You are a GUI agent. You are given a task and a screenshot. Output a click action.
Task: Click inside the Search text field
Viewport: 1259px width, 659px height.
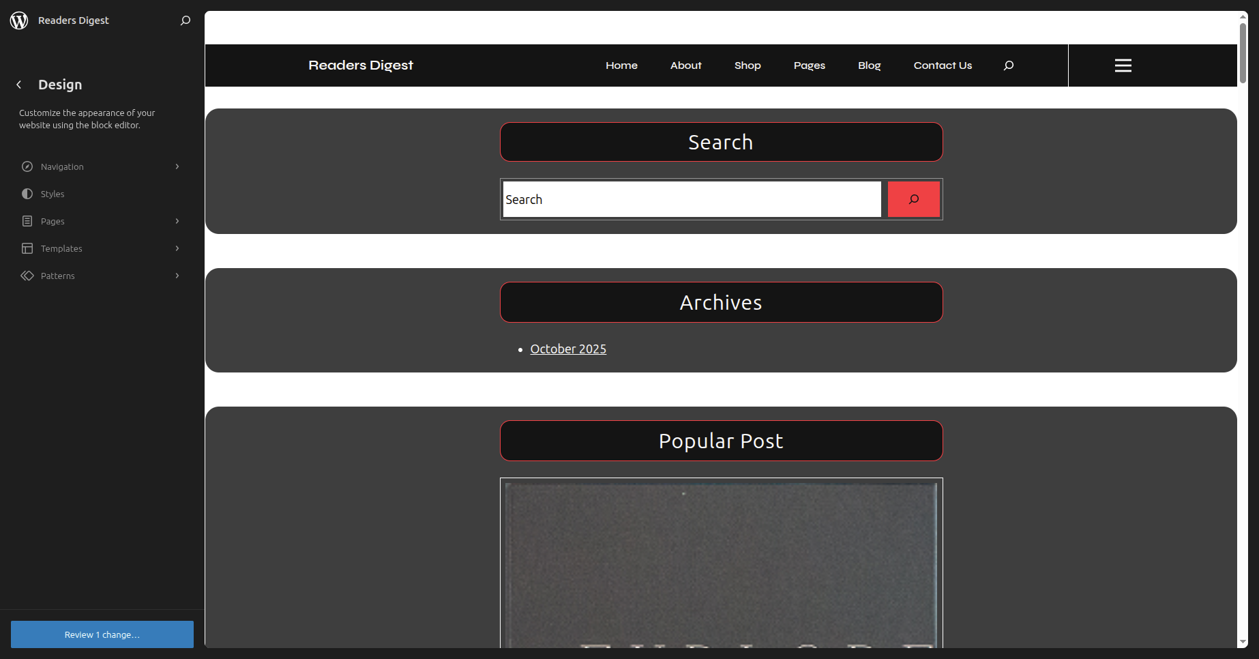(x=692, y=199)
